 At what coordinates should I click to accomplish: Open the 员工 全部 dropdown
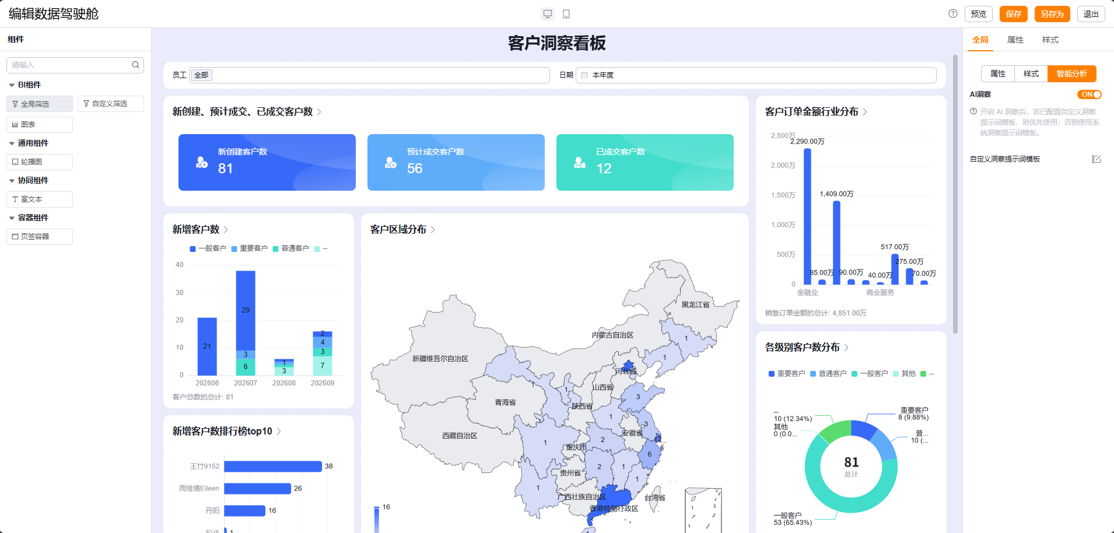click(x=370, y=75)
